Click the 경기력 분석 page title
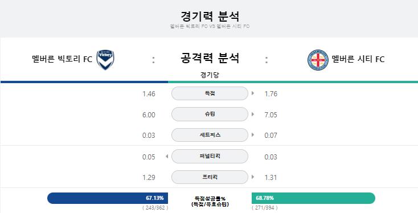 [x=210, y=17]
